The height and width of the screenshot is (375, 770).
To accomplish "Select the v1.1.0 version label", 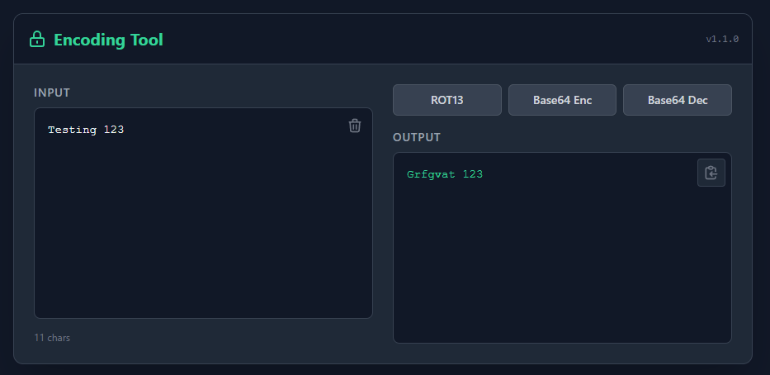I will coord(721,39).
